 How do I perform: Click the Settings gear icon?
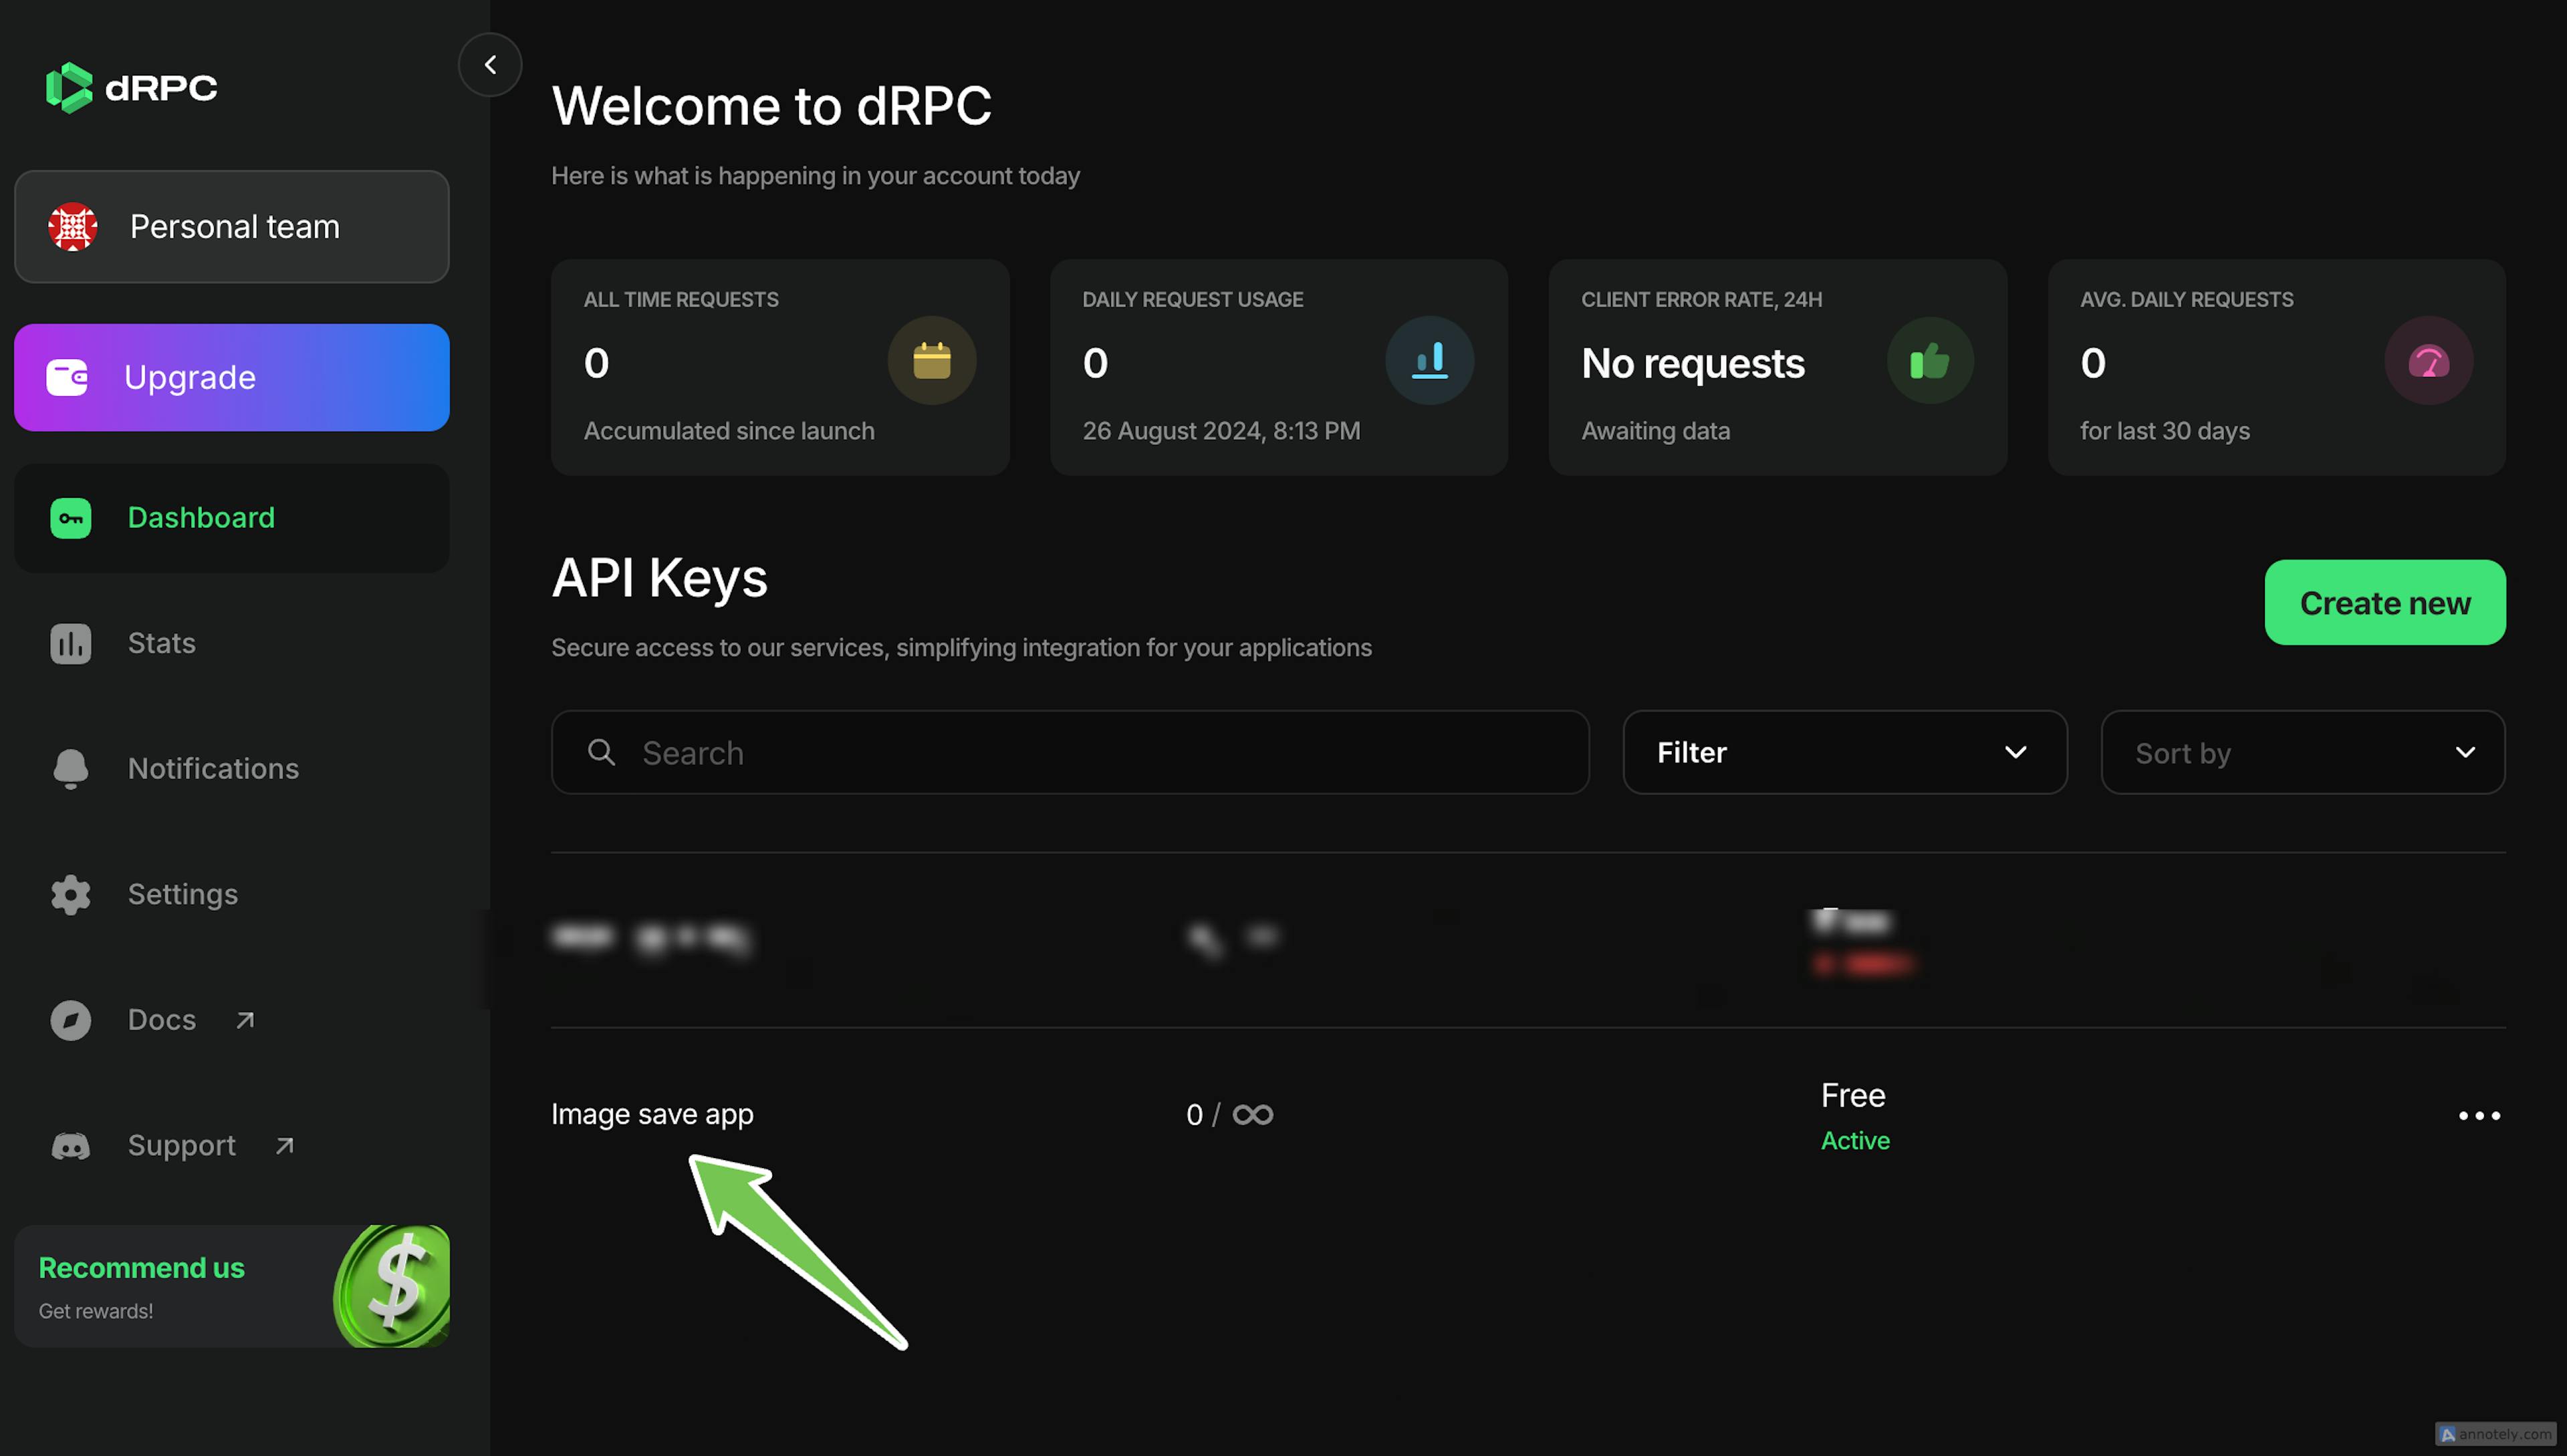[69, 892]
